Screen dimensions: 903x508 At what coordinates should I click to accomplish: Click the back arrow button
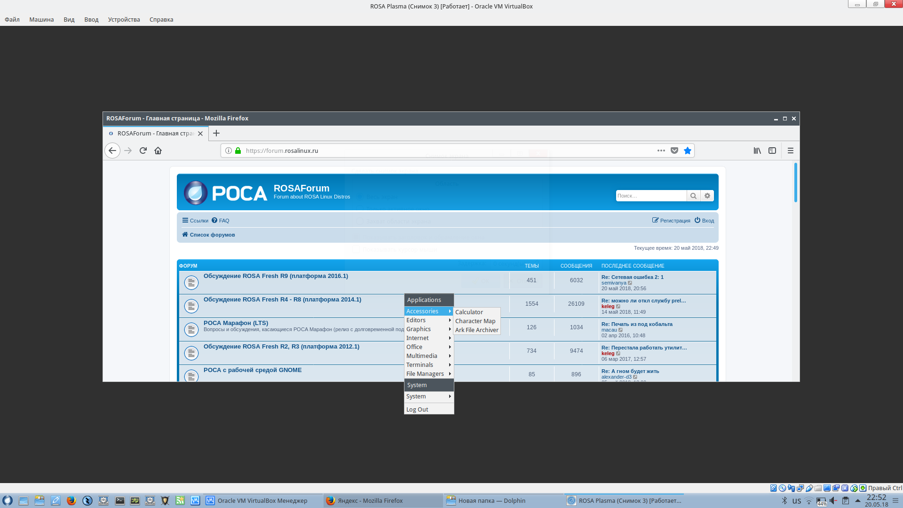point(112,151)
